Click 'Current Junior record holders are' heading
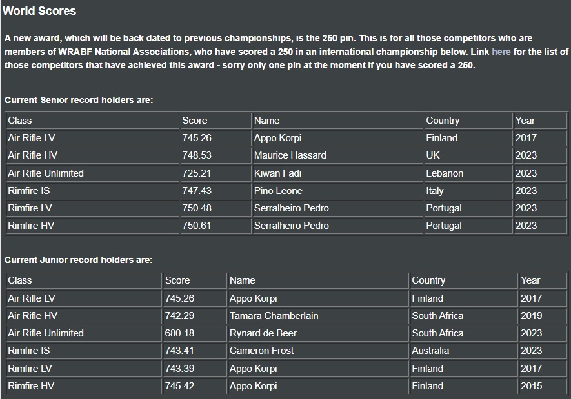 [78, 260]
